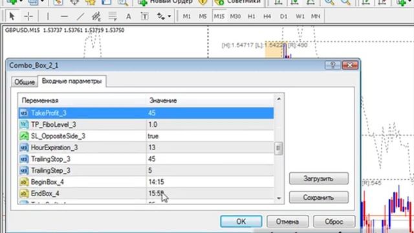Select the Fibonacci retracement tool

point(113,16)
